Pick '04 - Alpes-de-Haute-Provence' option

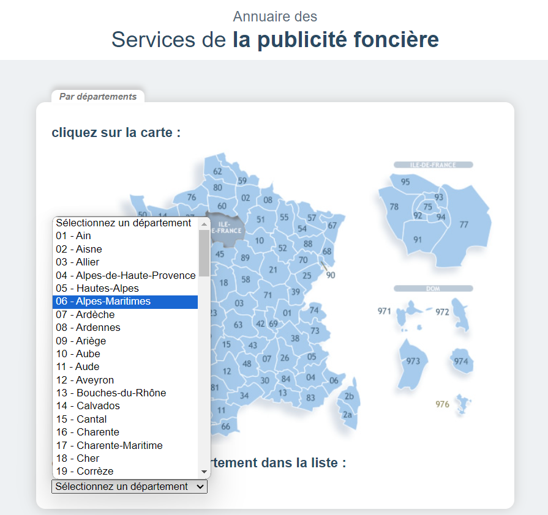tap(125, 275)
